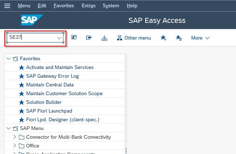The height and width of the screenshot is (154, 236).
Task: Select the SAP Menu root label
Action: coord(32,128)
